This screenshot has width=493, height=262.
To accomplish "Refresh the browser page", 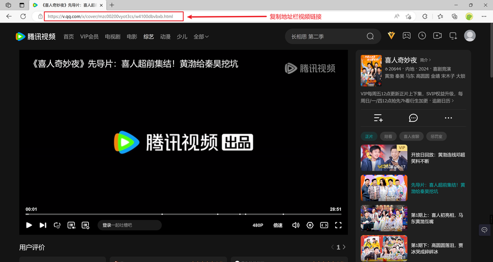I will [23, 16].
